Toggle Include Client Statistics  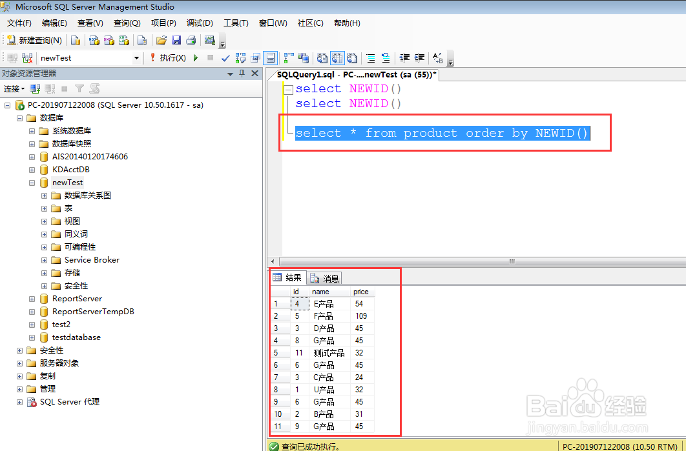pyautogui.click(x=303, y=57)
